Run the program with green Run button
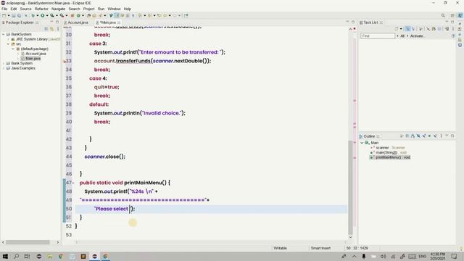Viewport: 464px width, 261px height. (42, 15)
